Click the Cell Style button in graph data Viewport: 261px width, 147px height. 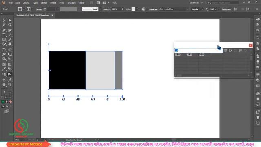pos(240,51)
